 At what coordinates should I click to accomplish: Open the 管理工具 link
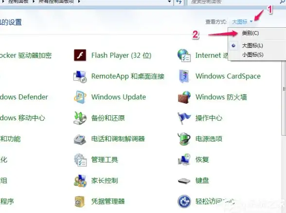coord(105,160)
